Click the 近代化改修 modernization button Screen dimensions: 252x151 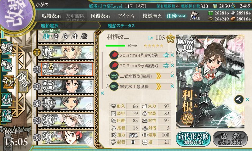click(193, 139)
